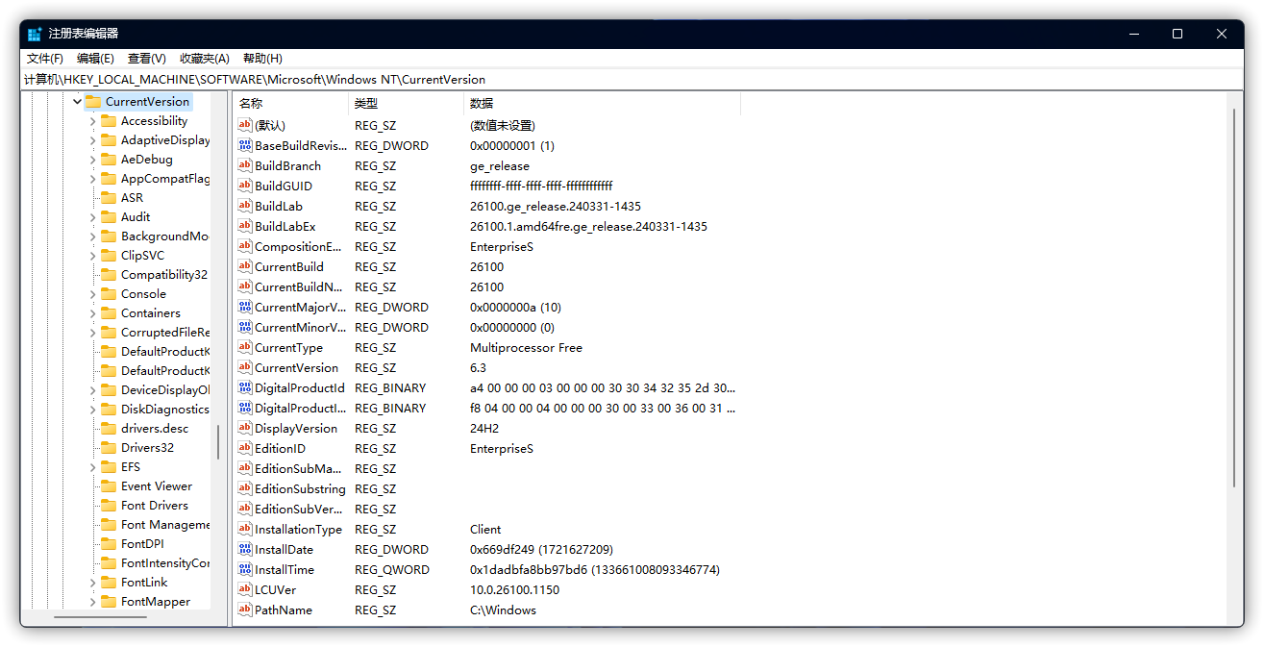
Task: Click the BuildLabEx string icon
Action: pos(244,226)
